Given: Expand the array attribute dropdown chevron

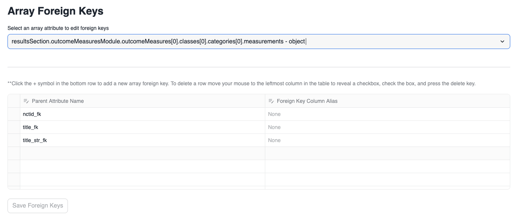Looking at the screenshot, I should pyautogui.click(x=502, y=42).
